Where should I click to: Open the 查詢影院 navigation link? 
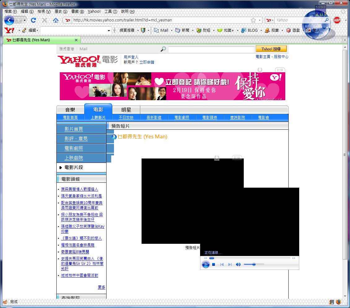[238, 118]
